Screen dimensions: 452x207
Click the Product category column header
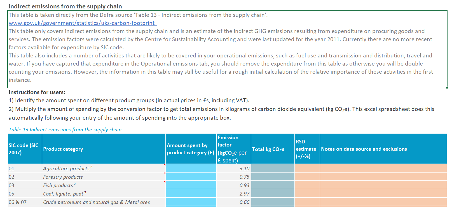click(x=63, y=149)
